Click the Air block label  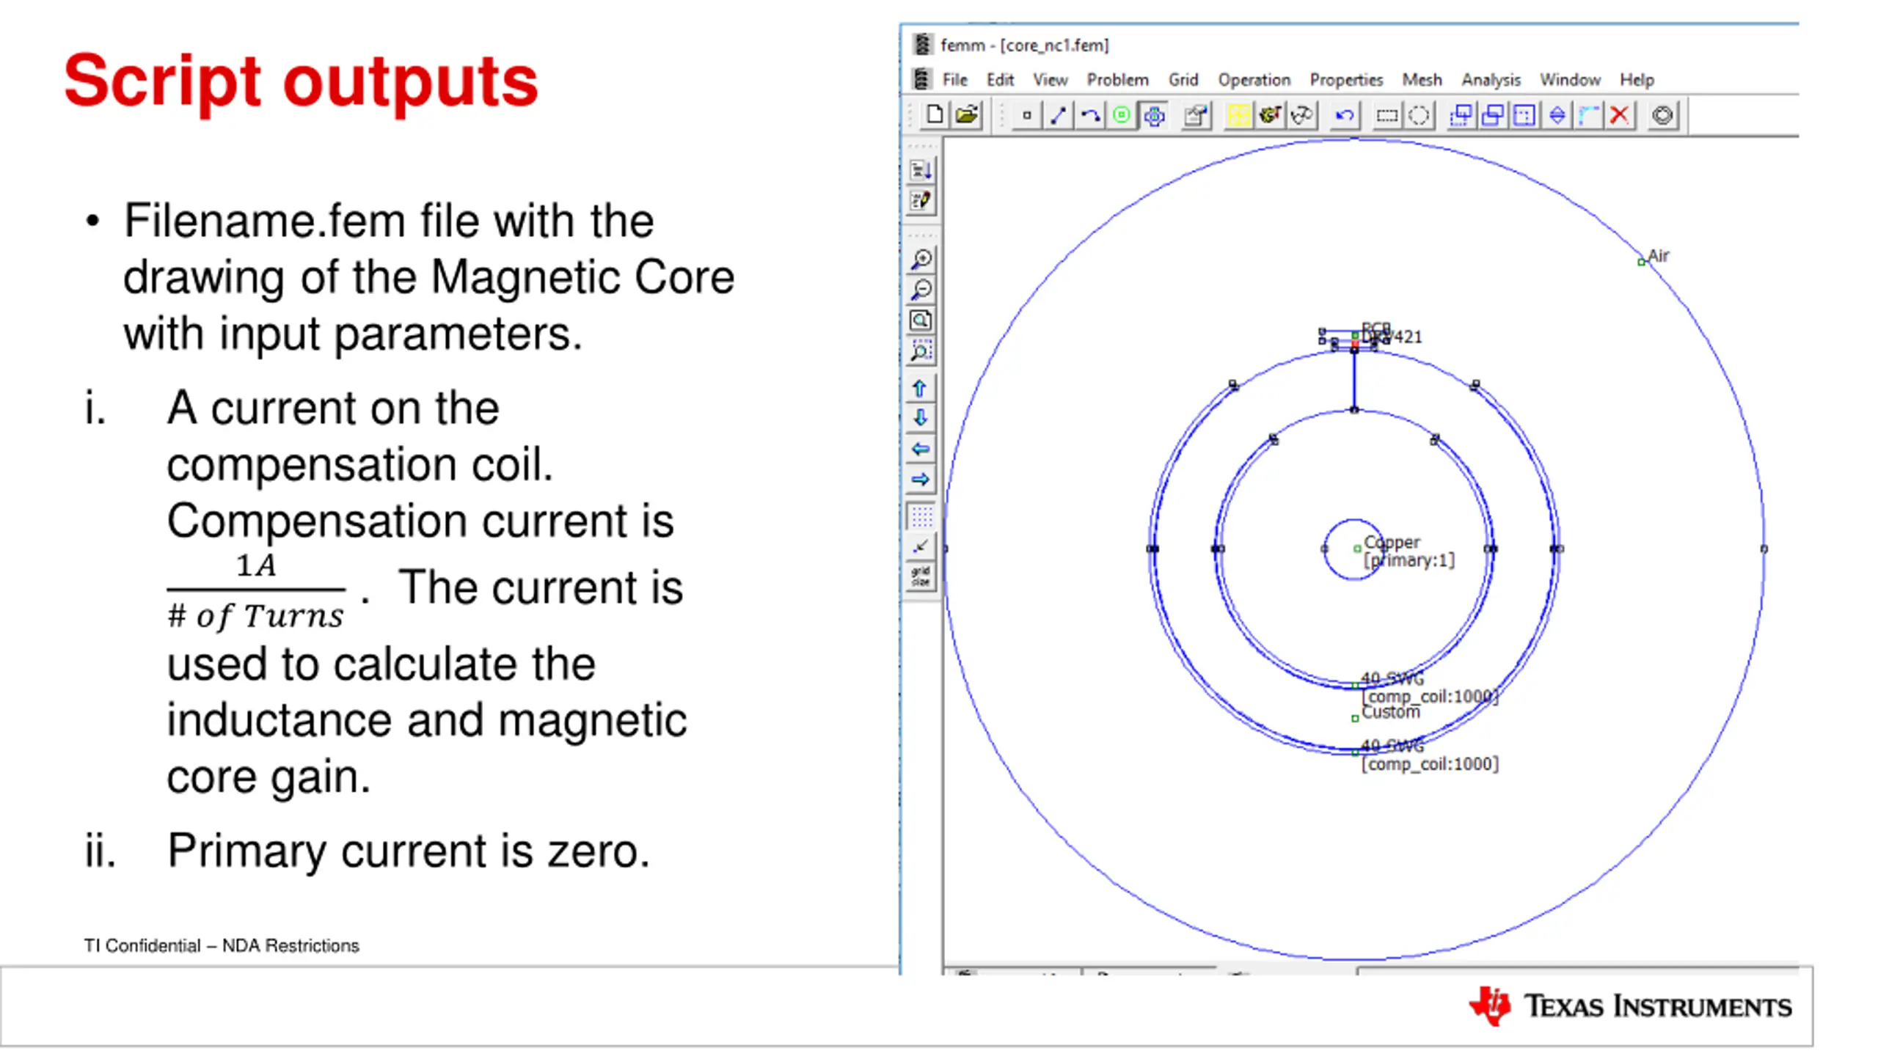(x=1657, y=256)
